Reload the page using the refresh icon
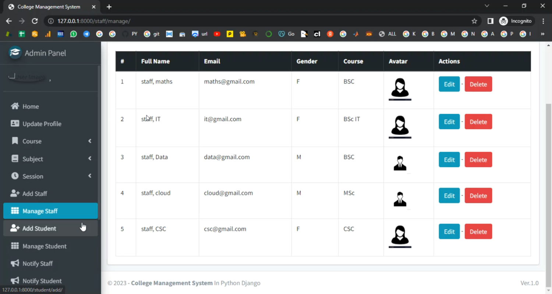 (x=35, y=21)
